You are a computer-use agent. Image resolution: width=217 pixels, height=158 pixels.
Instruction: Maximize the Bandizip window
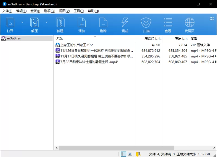point(198,4)
